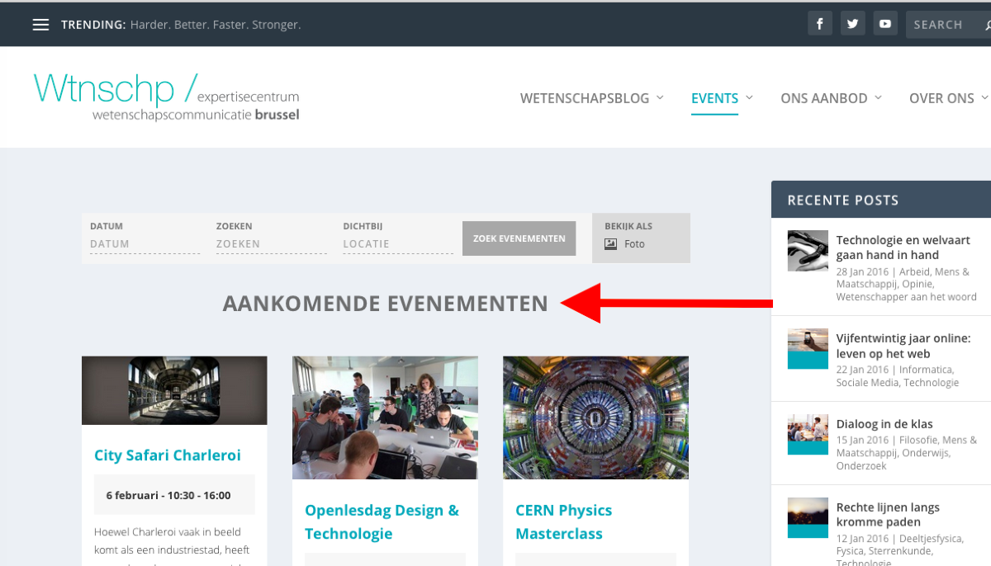Focus the Zoeken keyword field
The height and width of the screenshot is (566, 991).
(x=271, y=244)
